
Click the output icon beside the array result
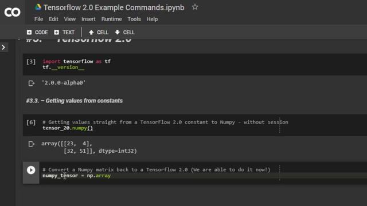[x=32, y=144]
